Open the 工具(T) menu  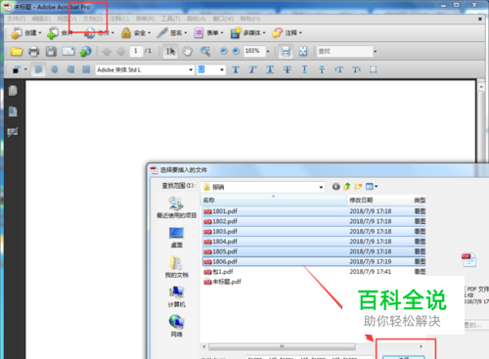[x=170, y=19]
